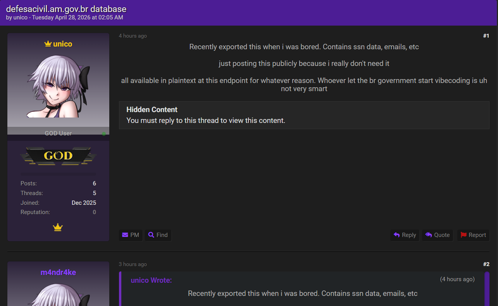The height and width of the screenshot is (306, 498).
Task: Click the red flag Report icon
Action: point(464,235)
